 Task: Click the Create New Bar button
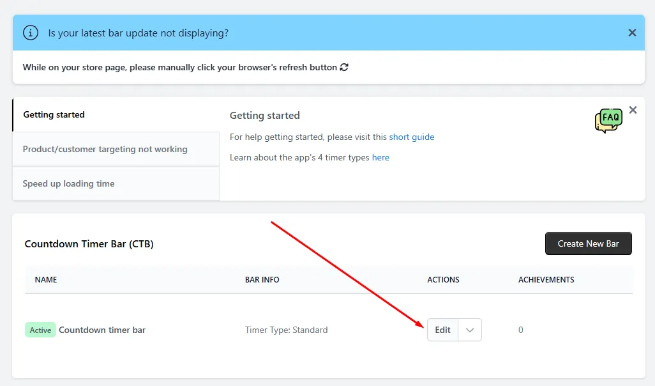[x=588, y=243]
